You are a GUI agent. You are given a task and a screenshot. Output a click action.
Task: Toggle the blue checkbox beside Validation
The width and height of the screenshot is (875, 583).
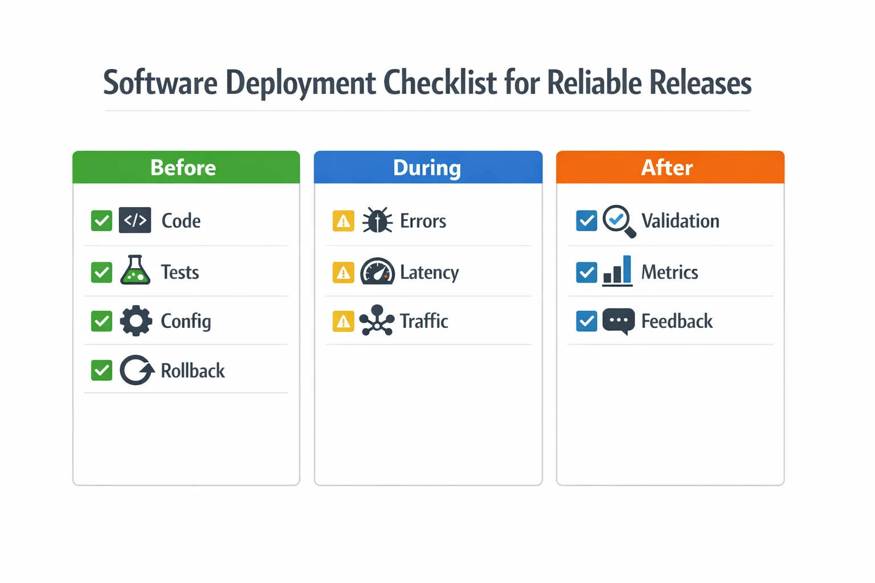click(586, 221)
